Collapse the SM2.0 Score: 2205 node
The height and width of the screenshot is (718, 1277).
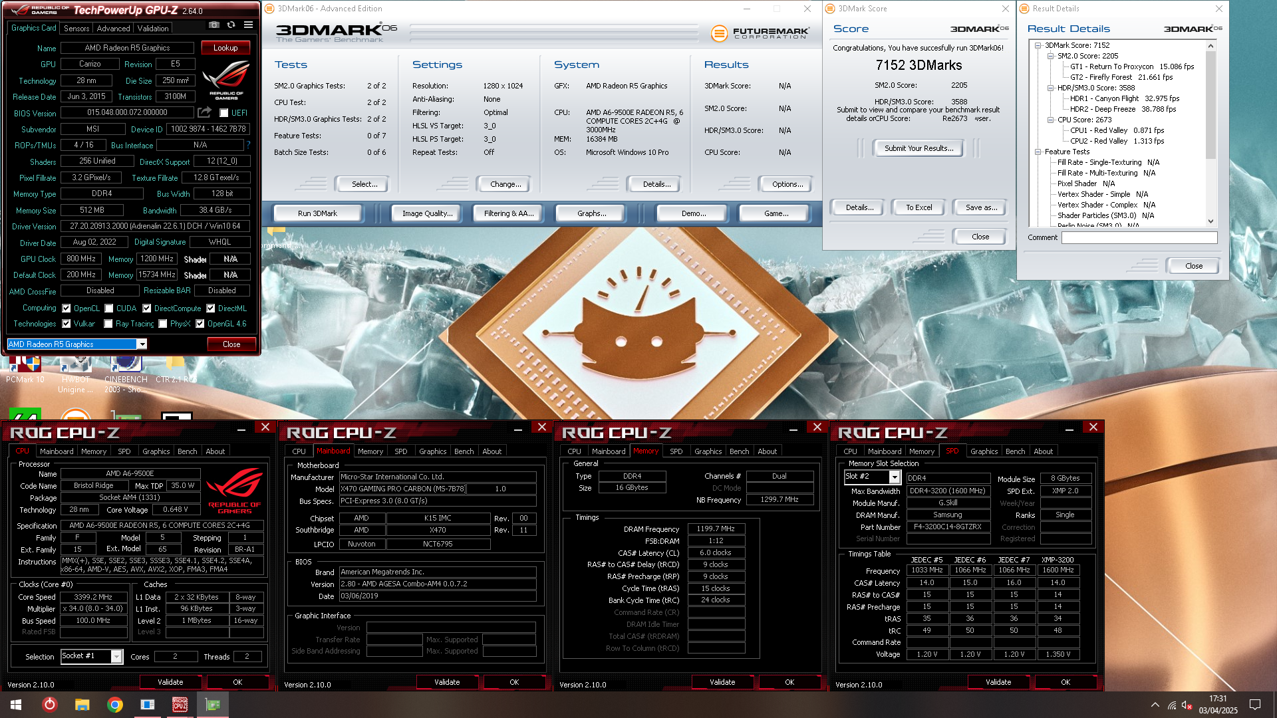(x=1050, y=56)
